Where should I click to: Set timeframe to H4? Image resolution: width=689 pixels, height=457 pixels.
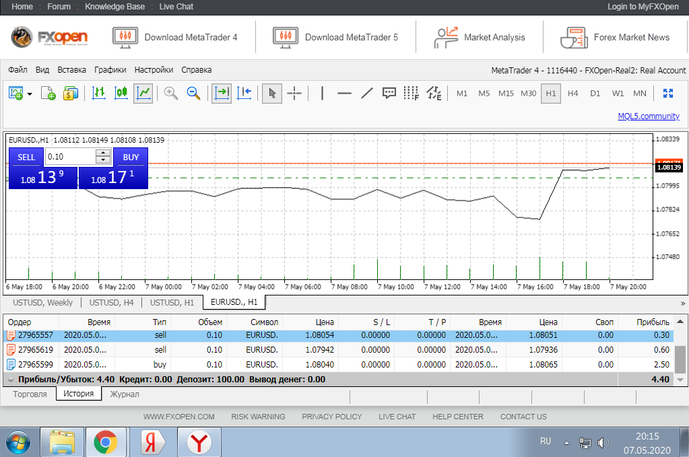click(x=573, y=93)
